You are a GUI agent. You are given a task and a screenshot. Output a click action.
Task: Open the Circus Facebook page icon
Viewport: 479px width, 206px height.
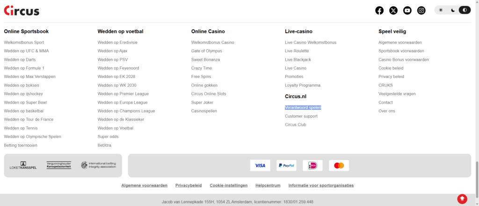[x=379, y=10]
